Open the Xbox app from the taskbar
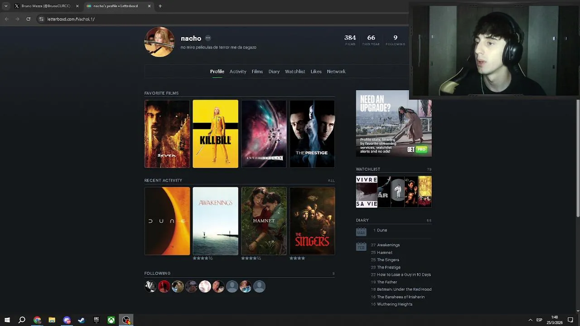Screen dimensions: 580x326 pyautogui.click(x=111, y=320)
